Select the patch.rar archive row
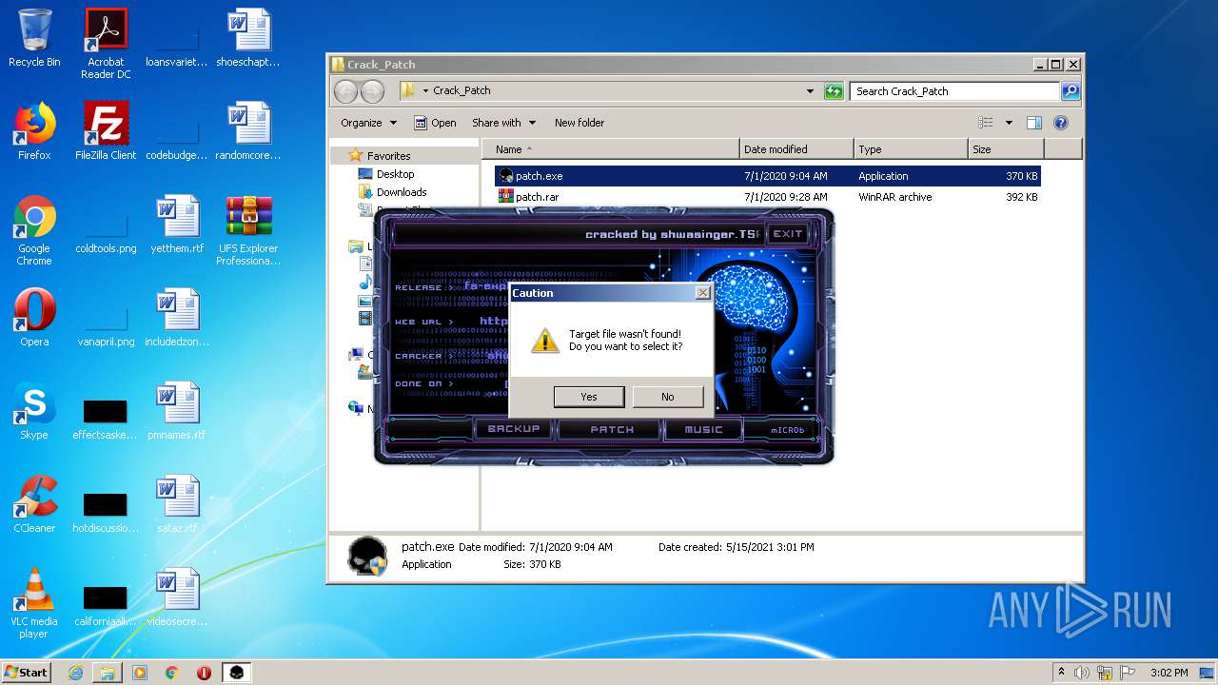This screenshot has height=685, width=1218. 767,197
